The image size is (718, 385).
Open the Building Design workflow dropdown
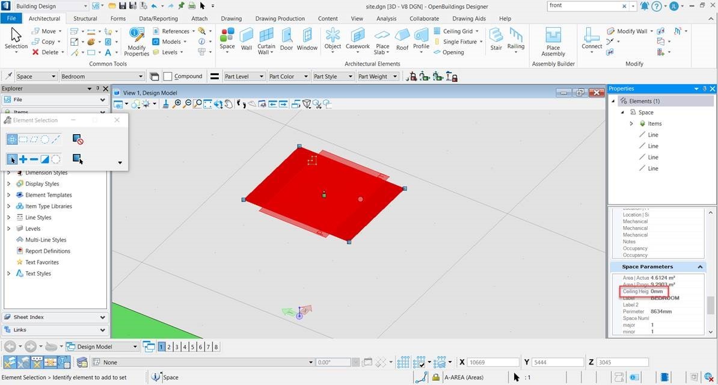(51, 7)
